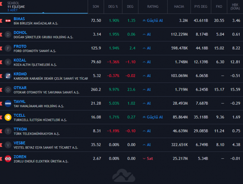This screenshot has width=243, height=184.
Task: Click the TAVHL TAV logo icon
Action: pos(8,103)
